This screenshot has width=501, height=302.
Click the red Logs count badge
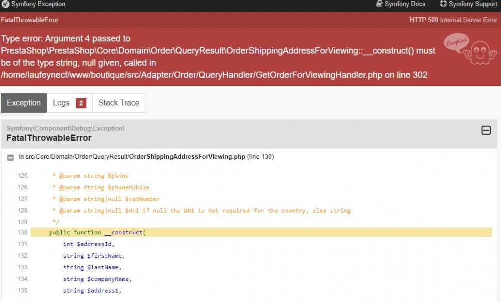pyautogui.click(x=81, y=103)
